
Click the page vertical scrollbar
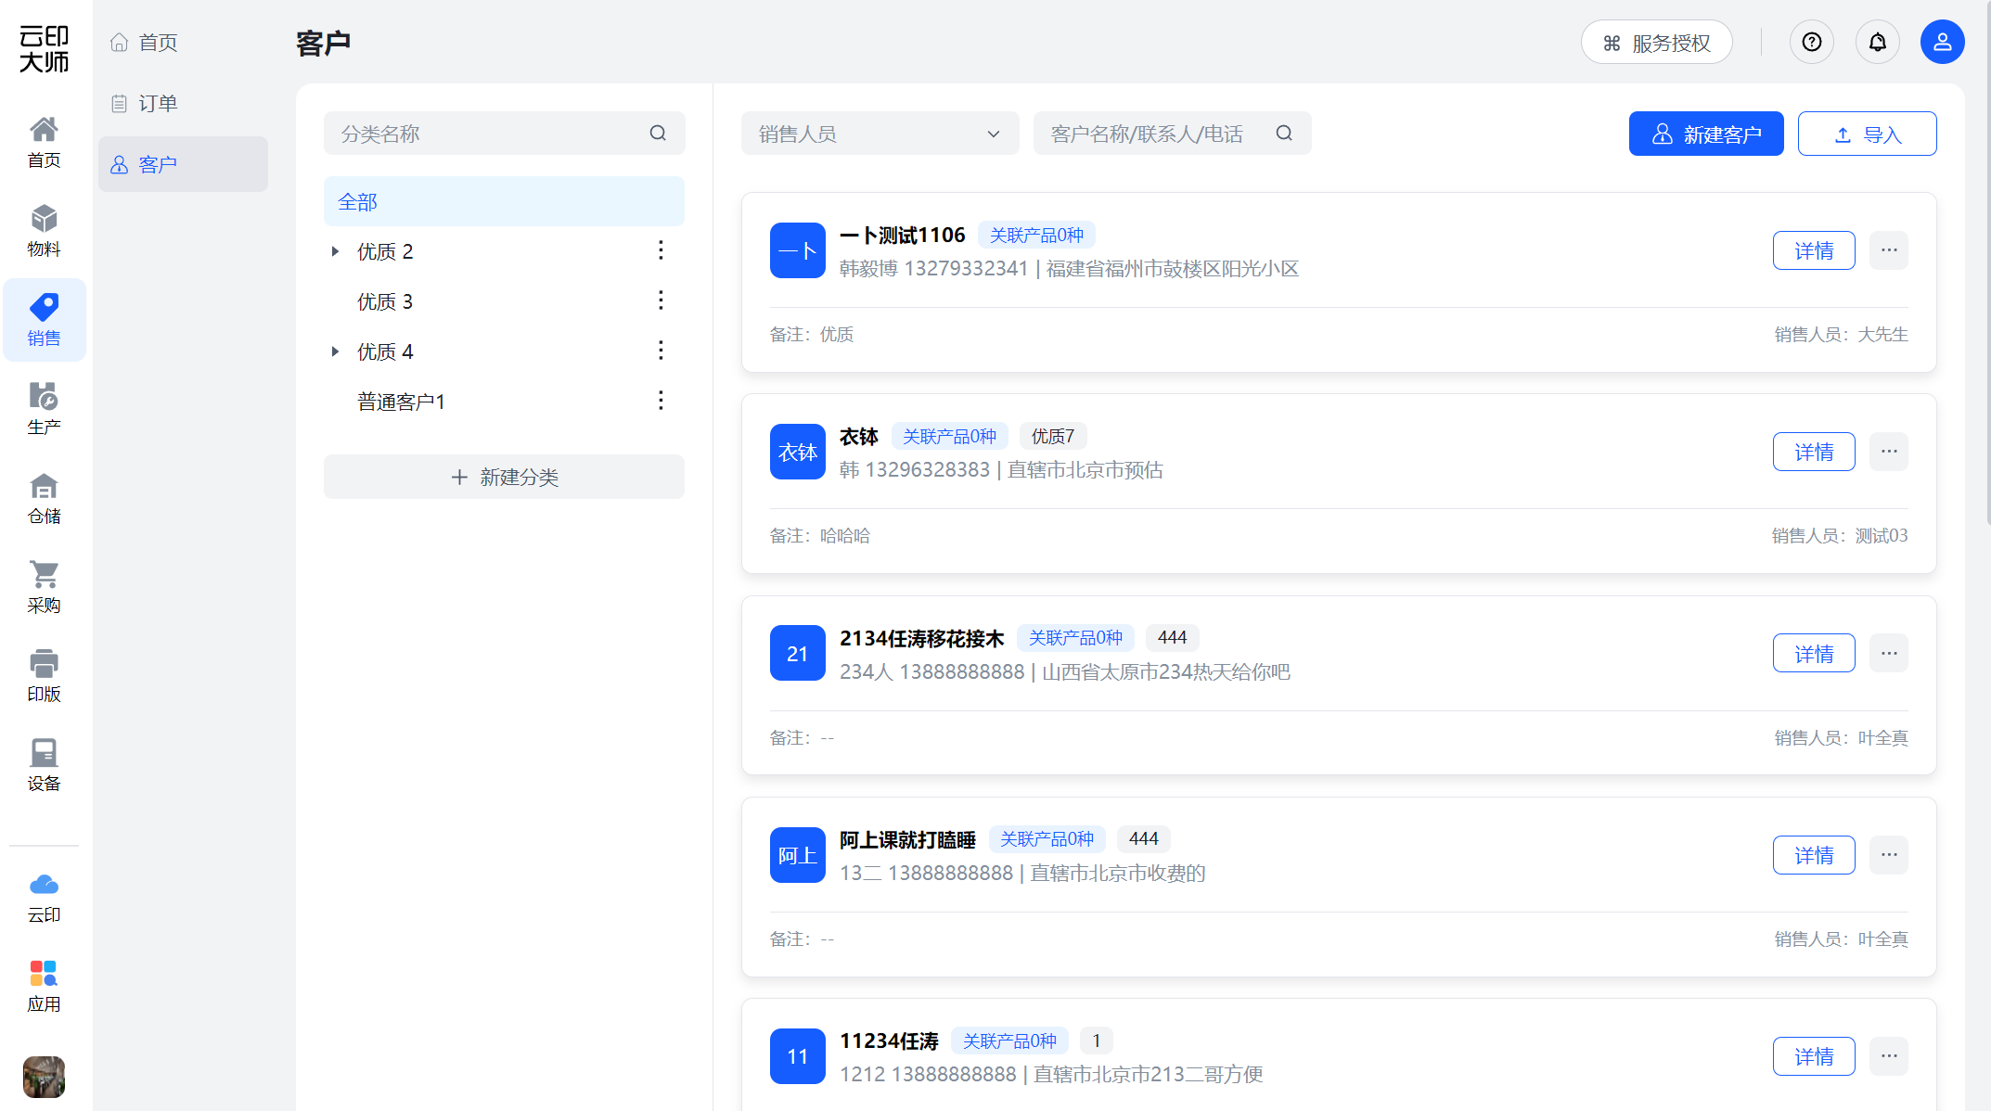(1987, 262)
